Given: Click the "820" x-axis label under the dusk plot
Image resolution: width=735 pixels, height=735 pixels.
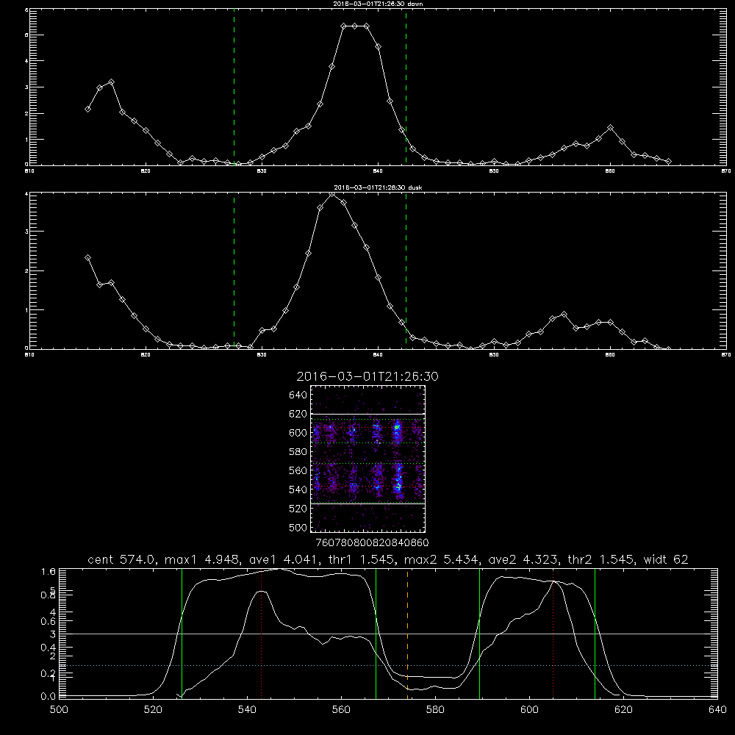Looking at the screenshot, I should (x=146, y=355).
